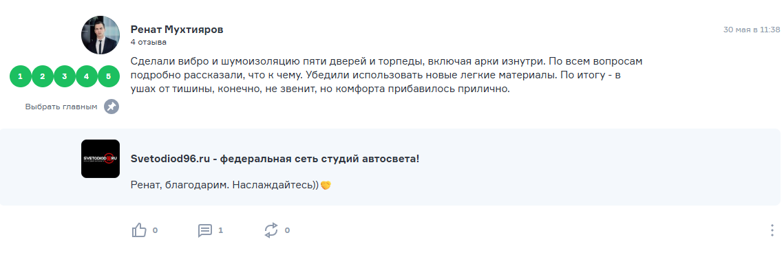Click the Svetodiod96.ru company name heading
This screenshot has width=784, height=255.
(x=275, y=159)
